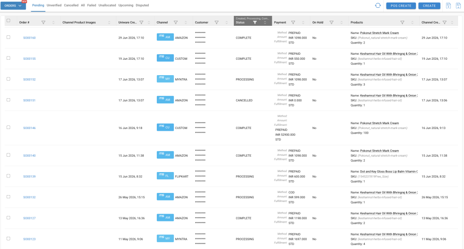This screenshot has width=464, height=249.
Task: Filter the Payment column
Action: coord(293,23)
